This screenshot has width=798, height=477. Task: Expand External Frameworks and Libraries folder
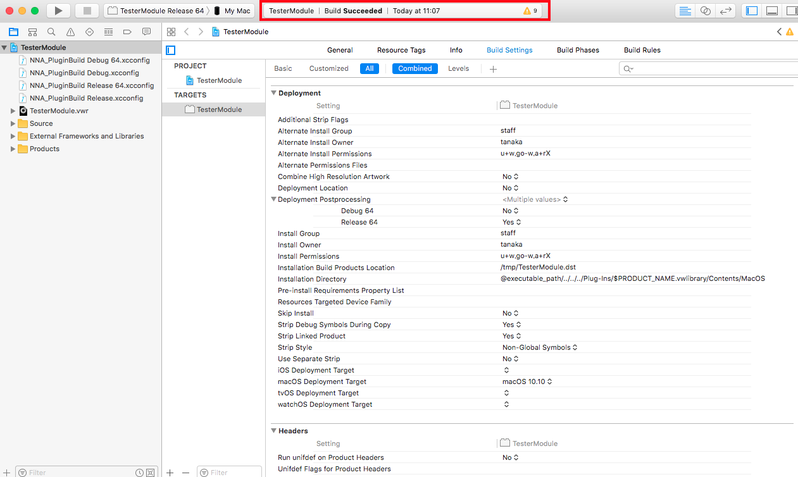click(x=13, y=136)
